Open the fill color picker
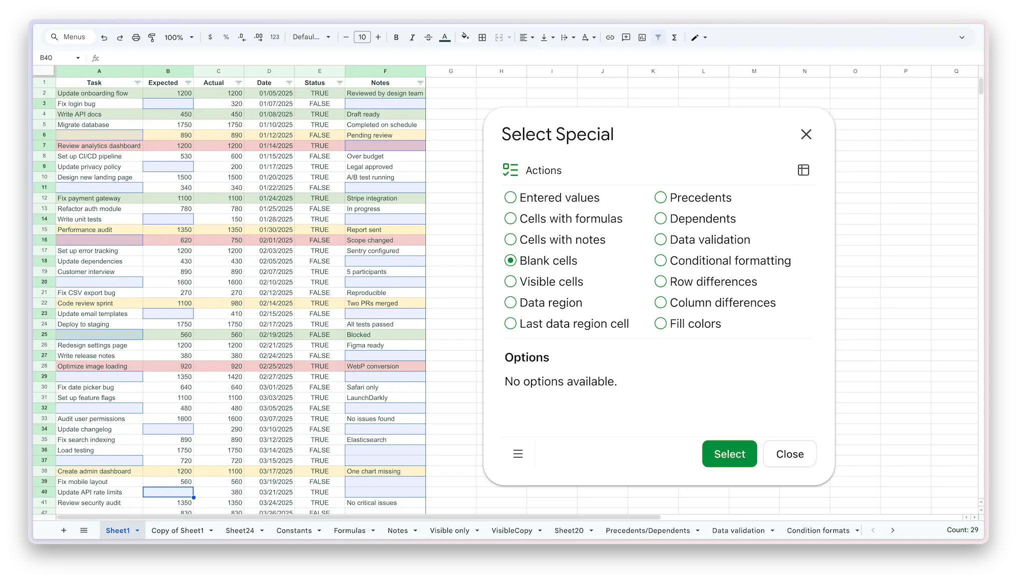The width and height of the screenshot is (1017, 581). [465, 37]
